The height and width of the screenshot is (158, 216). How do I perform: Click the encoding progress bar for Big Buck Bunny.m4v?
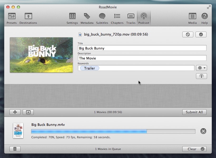click(x=113, y=131)
